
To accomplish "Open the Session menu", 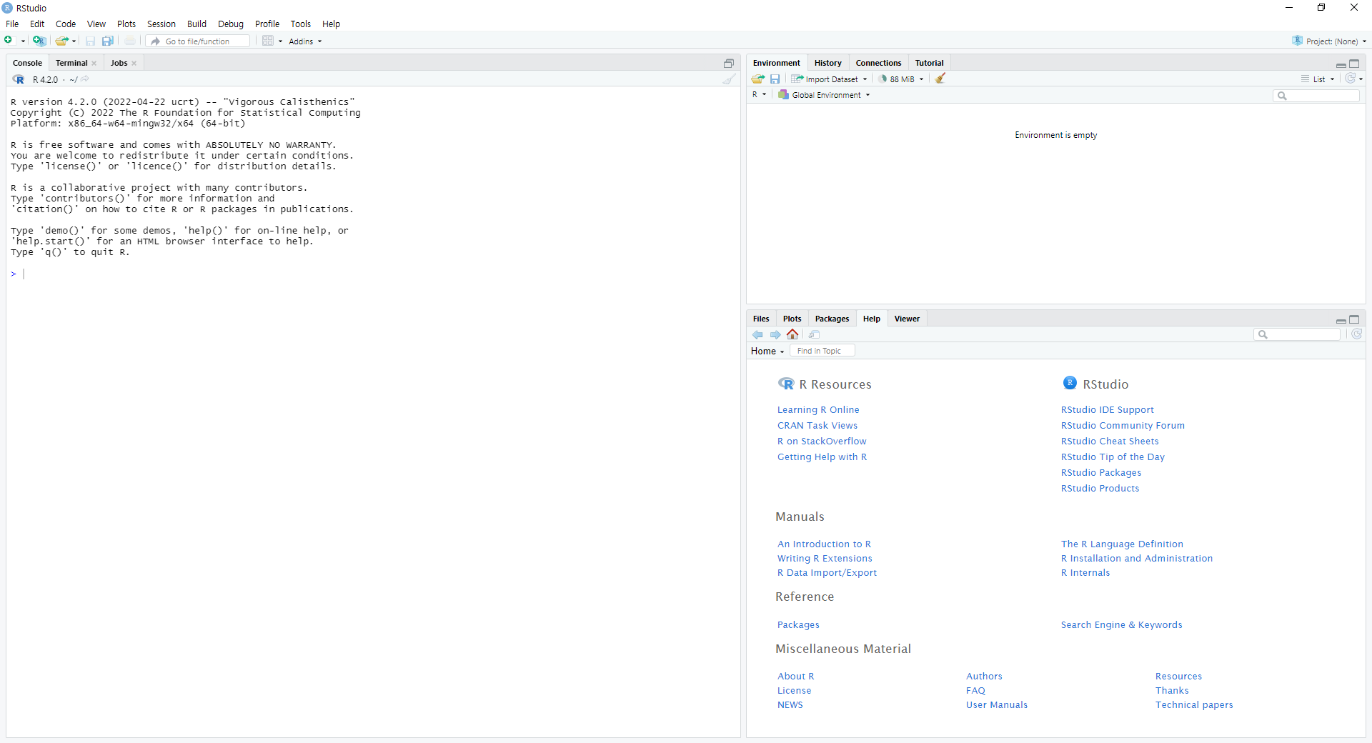I will [161, 24].
